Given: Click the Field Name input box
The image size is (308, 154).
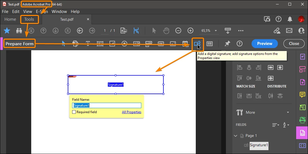Looking at the screenshot, I should (x=107, y=105).
